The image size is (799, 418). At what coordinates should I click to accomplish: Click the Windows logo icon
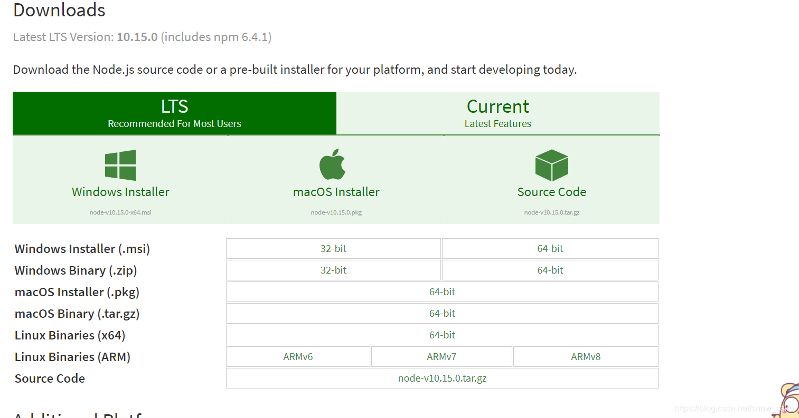click(x=120, y=165)
